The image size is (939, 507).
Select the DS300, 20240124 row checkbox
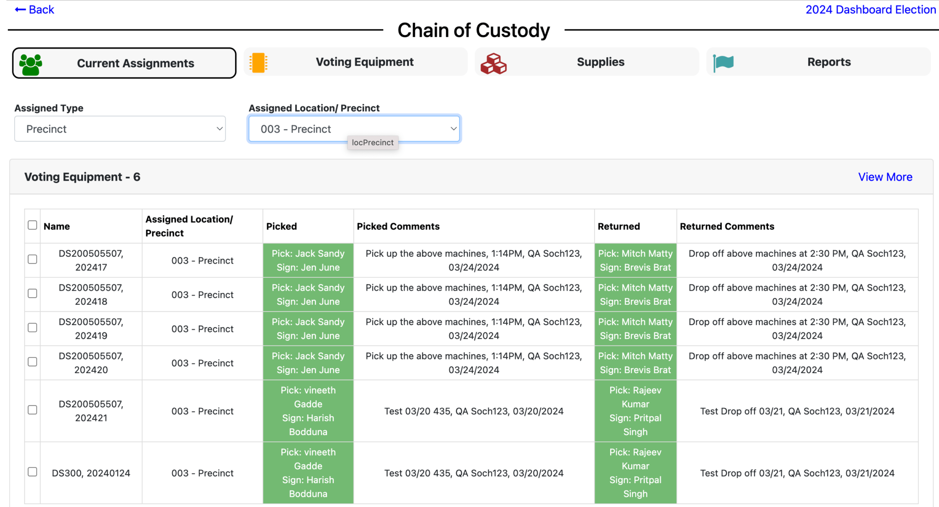pyautogui.click(x=33, y=472)
